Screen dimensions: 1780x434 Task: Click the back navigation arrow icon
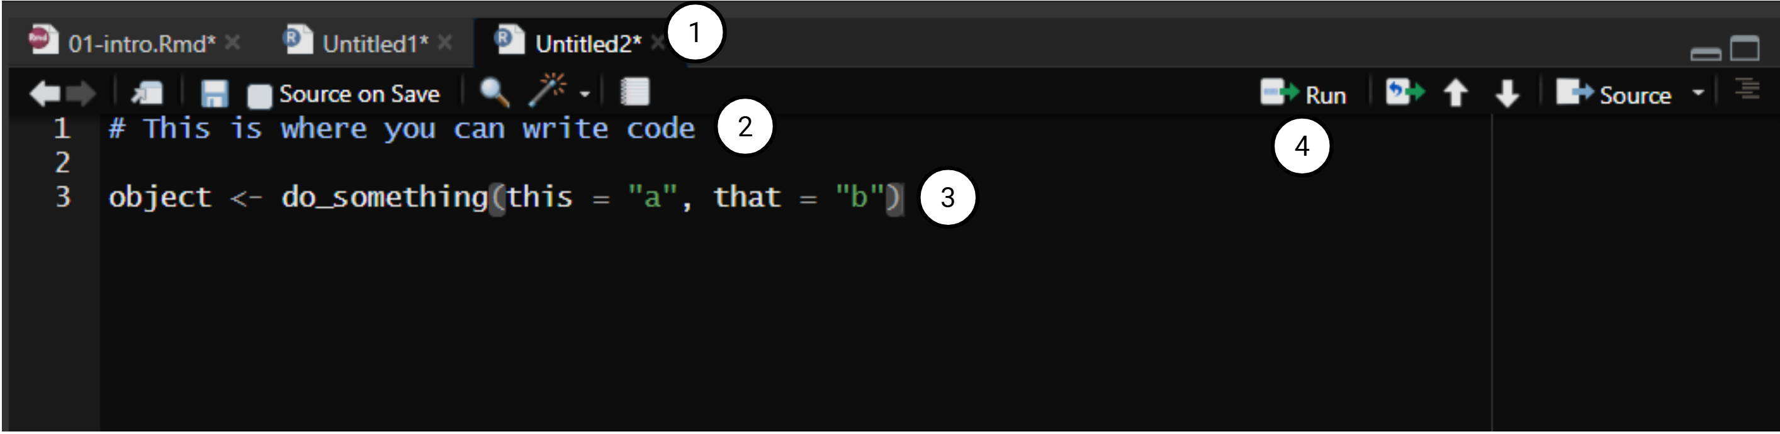tap(45, 93)
